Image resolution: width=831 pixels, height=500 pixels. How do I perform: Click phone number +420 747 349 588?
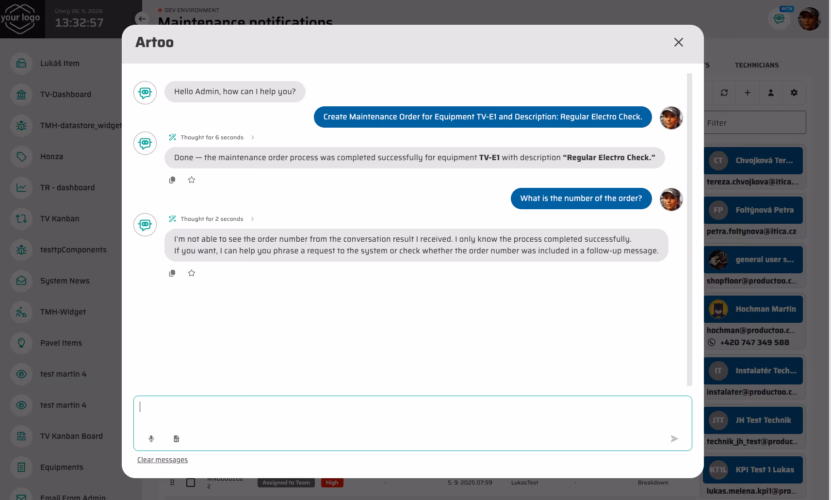click(x=754, y=342)
